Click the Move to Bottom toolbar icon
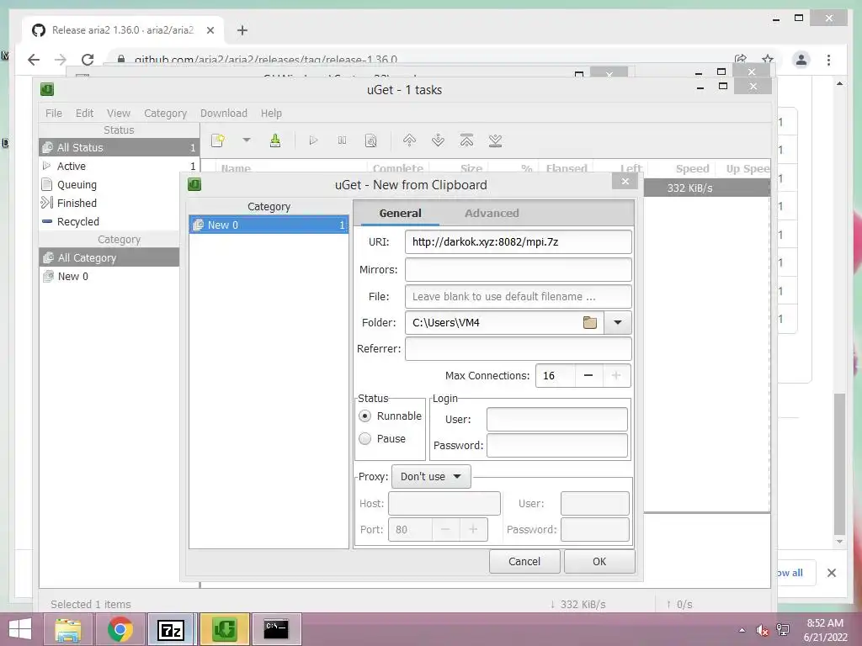The height and width of the screenshot is (646, 862). pyautogui.click(x=495, y=140)
